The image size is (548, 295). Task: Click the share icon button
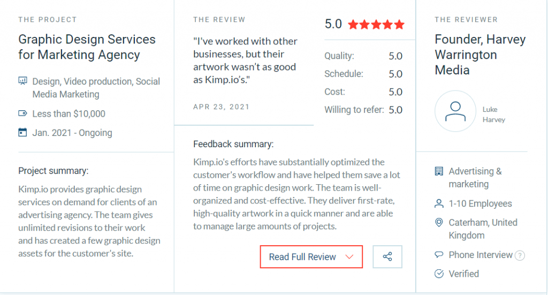click(x=387, y=257)
